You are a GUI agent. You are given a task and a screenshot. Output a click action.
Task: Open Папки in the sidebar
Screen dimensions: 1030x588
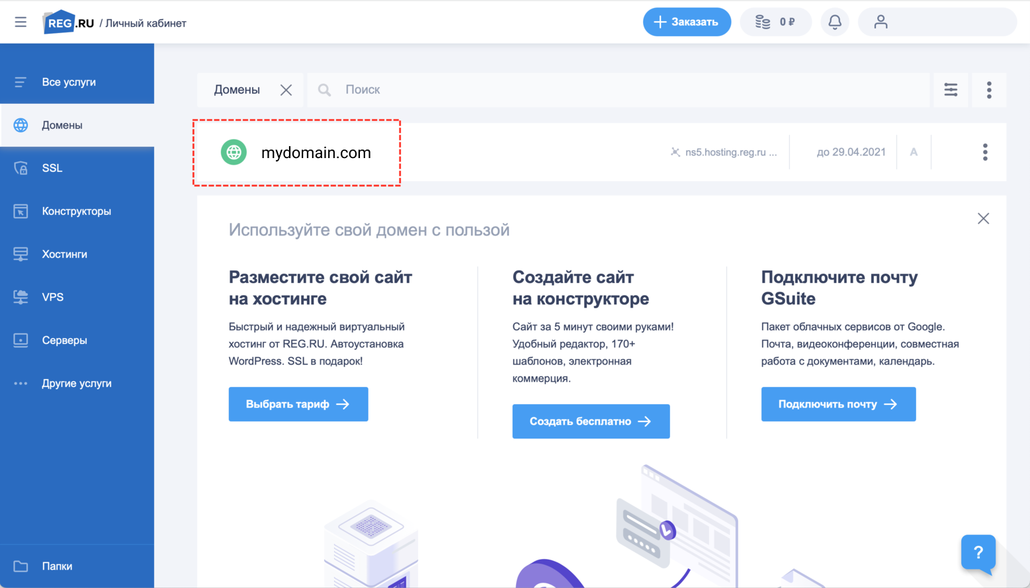click(57, 566)
